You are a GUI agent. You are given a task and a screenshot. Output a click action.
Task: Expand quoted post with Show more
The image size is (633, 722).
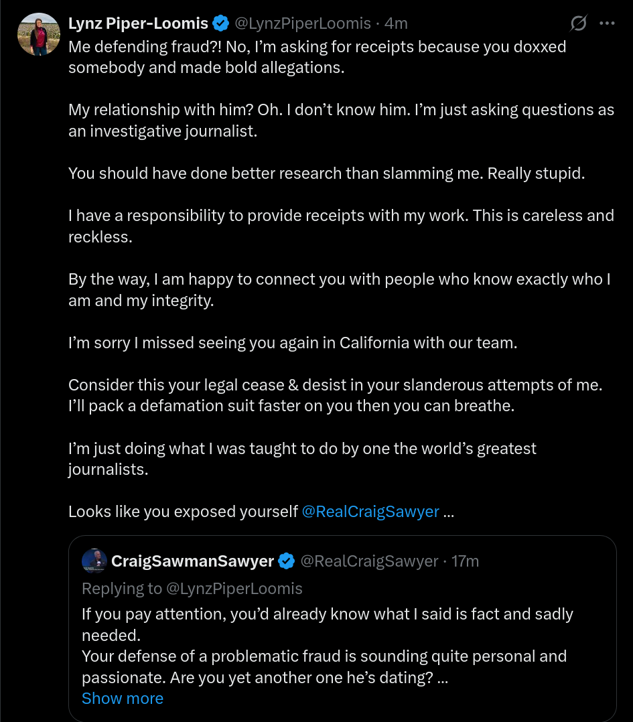click(123, 699)
